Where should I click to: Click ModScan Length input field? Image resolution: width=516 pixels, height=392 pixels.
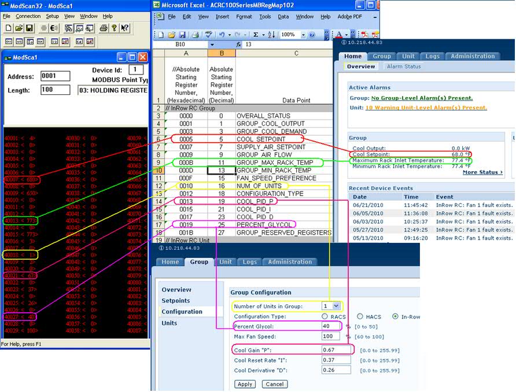[56, 90]
